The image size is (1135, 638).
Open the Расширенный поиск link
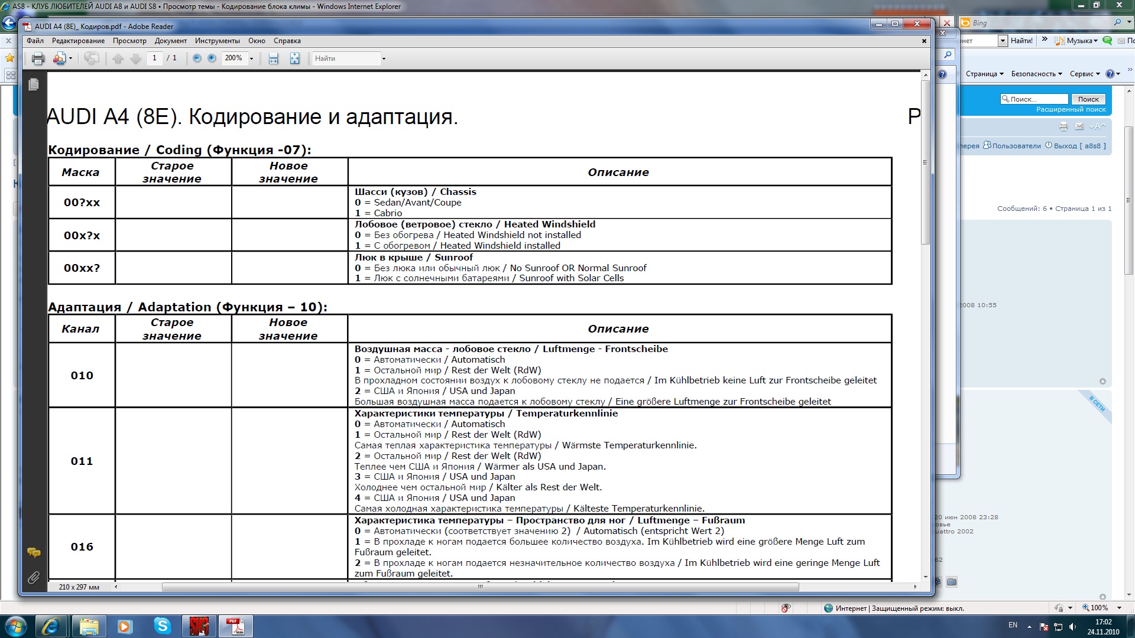tap(1071, 109)
